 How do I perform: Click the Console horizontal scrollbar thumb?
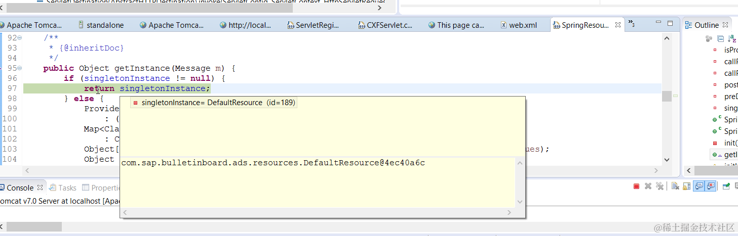[34, 226]
